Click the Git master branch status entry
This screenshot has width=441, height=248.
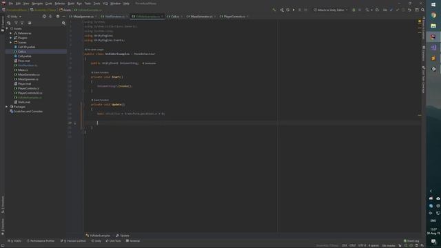coord(389,245)
